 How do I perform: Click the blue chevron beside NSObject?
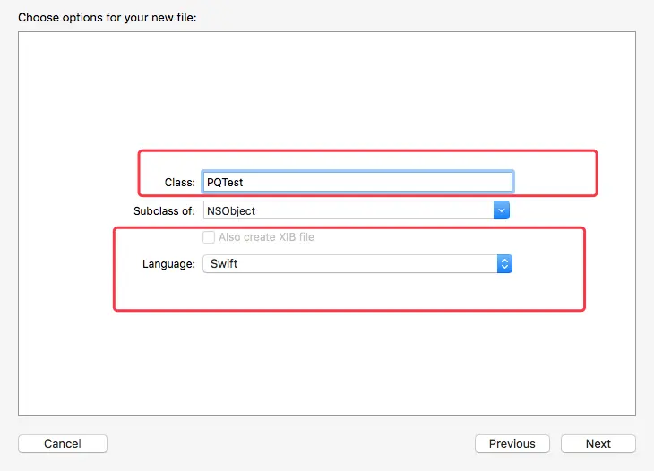502,210
